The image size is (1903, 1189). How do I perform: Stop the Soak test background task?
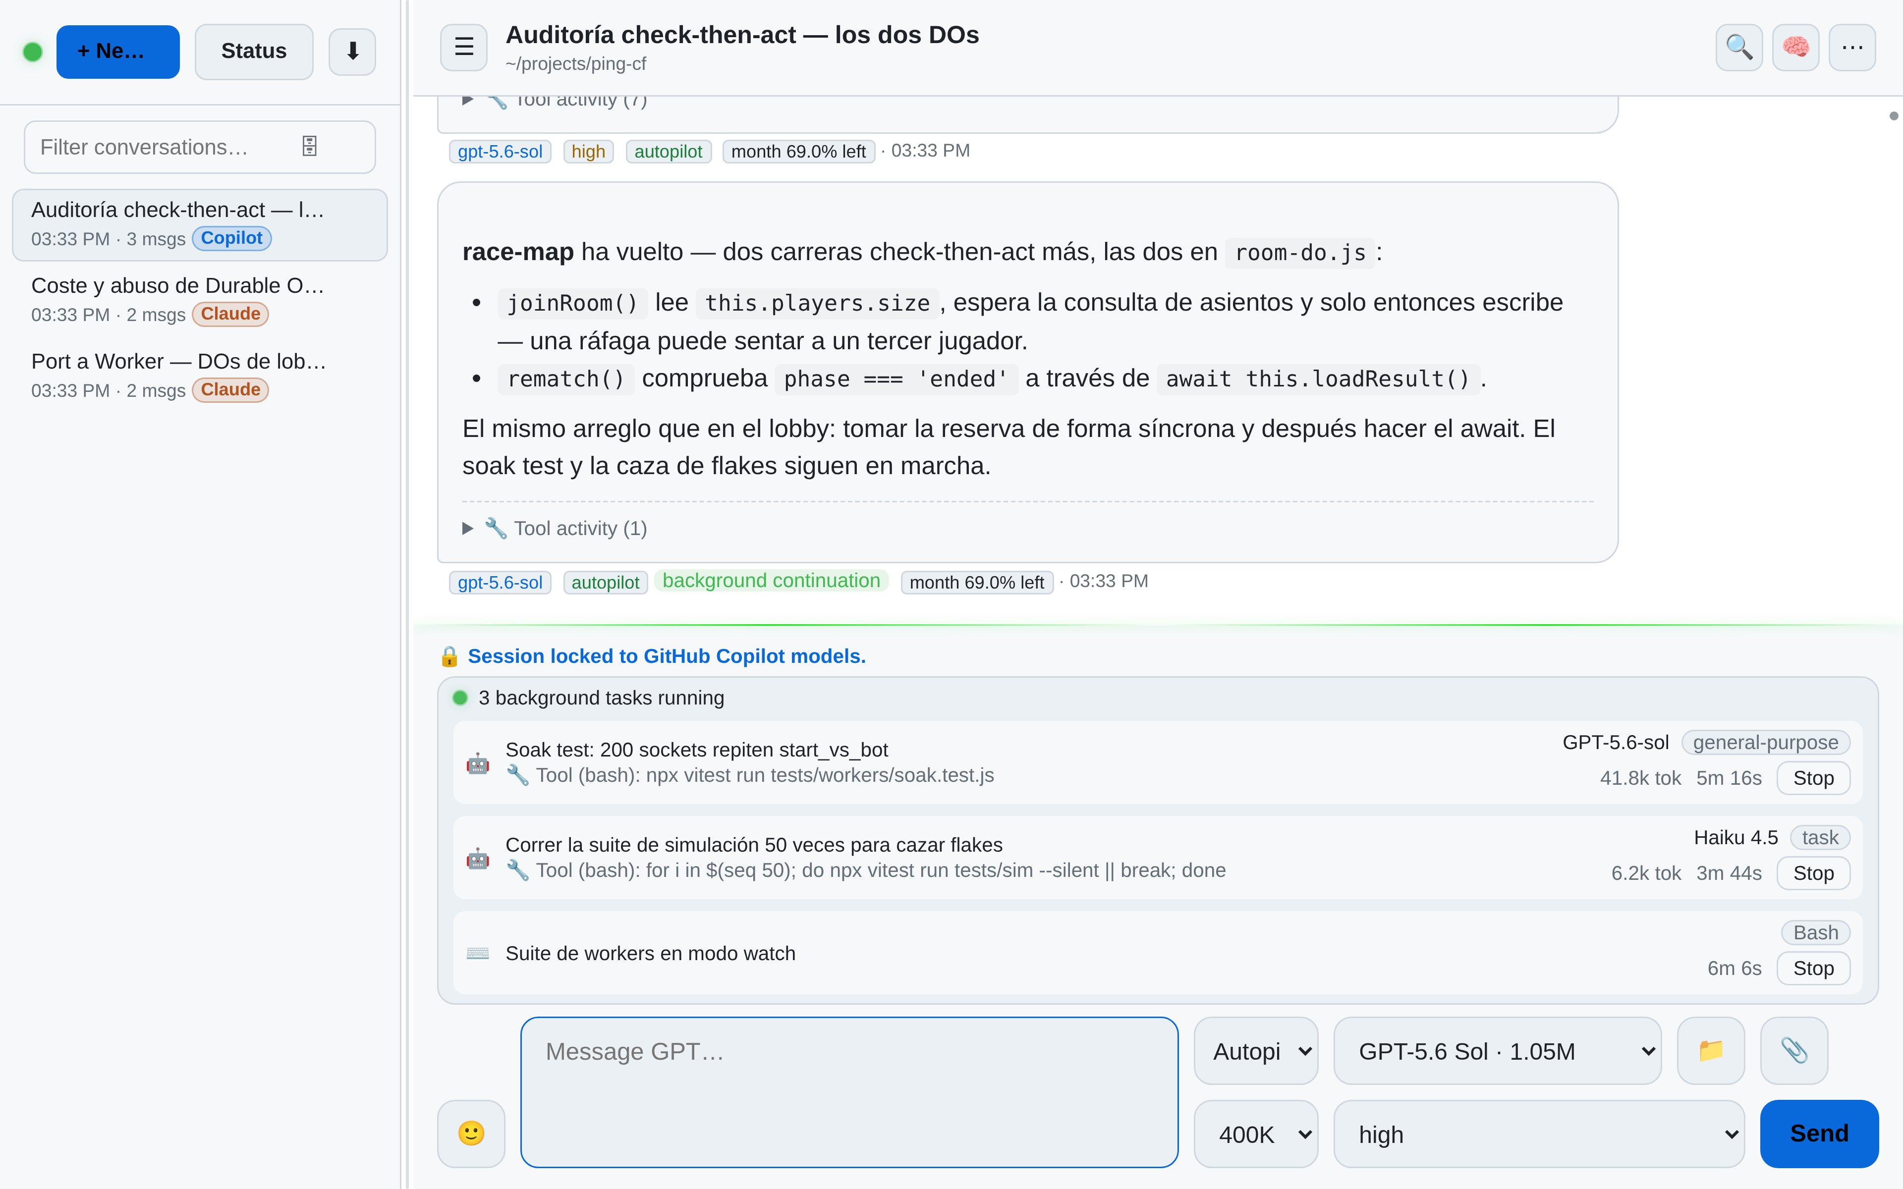[1813, 778]
